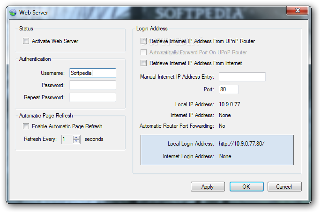The height and width of the screenshot is (213, 321).
Task: Click the Internet Login Address value None
Action: tap(225, 156)
